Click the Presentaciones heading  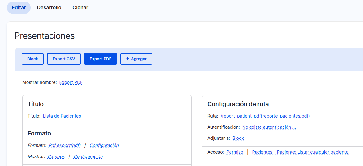(x=45, y=36)
